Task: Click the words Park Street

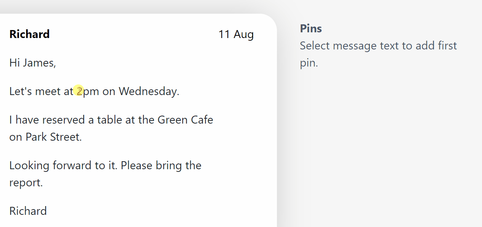Action: 54,137
